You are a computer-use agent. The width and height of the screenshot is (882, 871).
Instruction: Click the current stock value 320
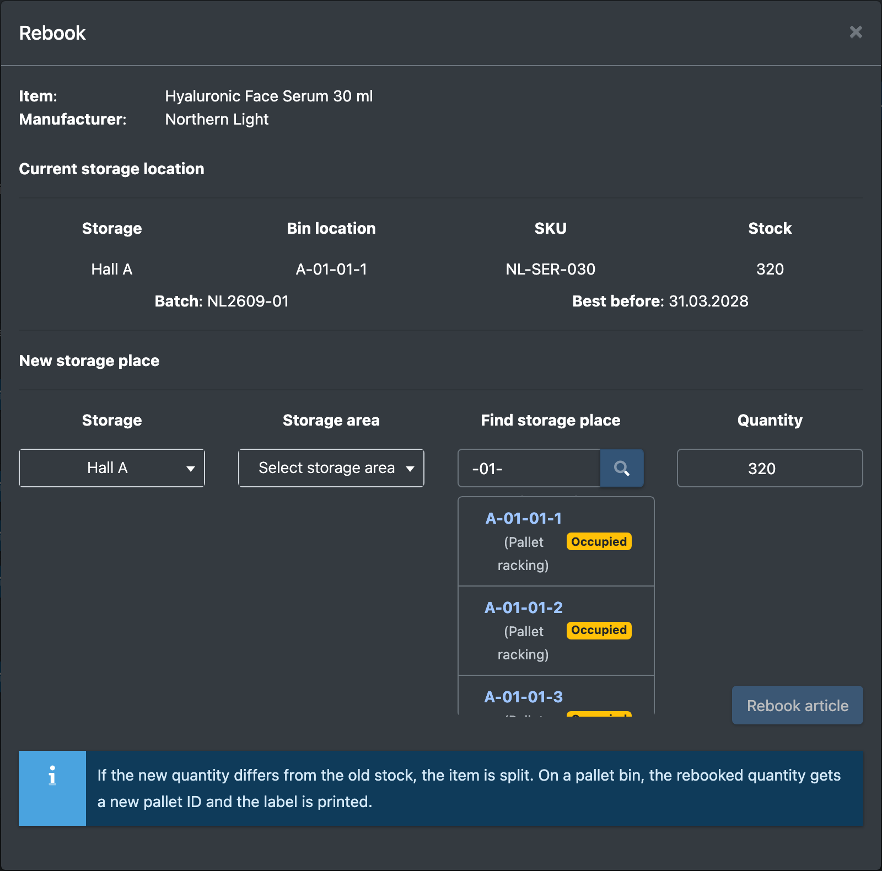pos(770,269)
